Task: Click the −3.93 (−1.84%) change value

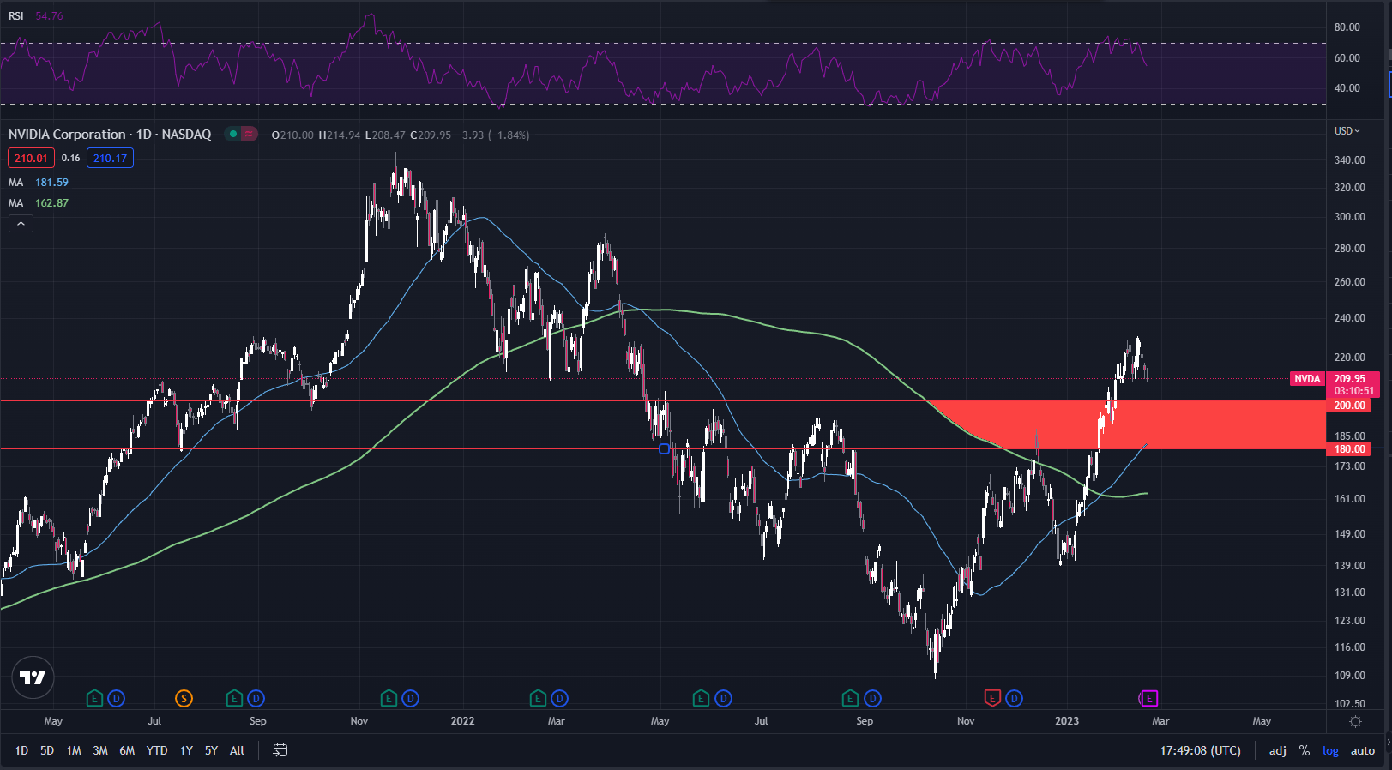Action: 492,135
